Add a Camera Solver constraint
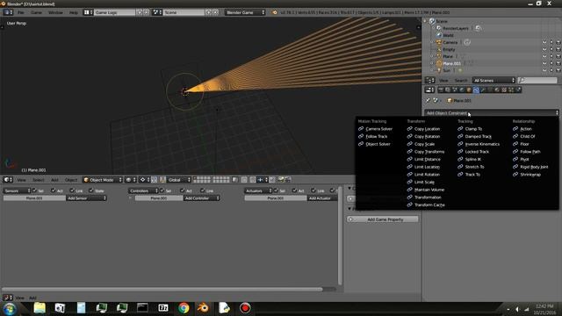The width and height of the screenshot is (562, 316). pyautogui.click(x=375, y=129)
